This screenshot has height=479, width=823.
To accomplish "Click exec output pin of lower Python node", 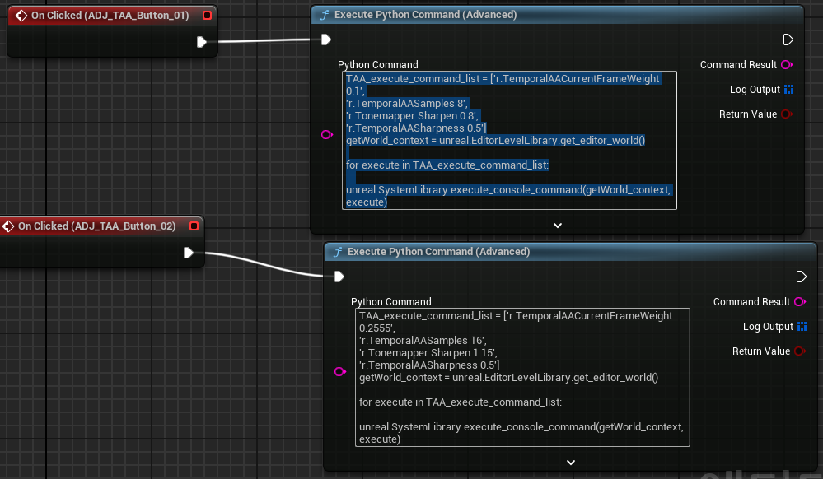I will [801, 277].
